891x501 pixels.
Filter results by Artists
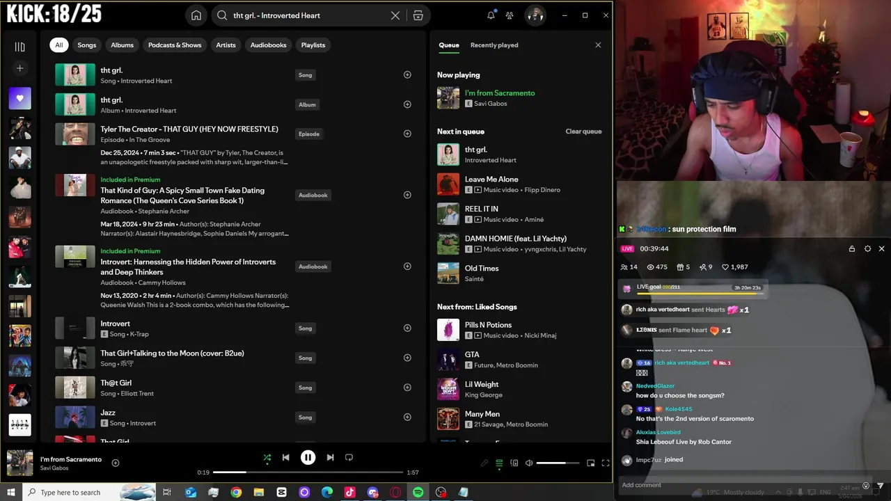[226, 45]
